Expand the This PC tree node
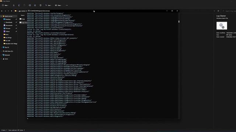Screen dimensions: 236x132 point(1,47)
